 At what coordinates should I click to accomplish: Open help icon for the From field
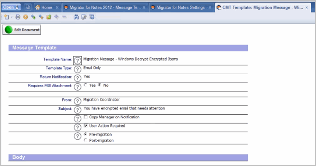point(77,101)
